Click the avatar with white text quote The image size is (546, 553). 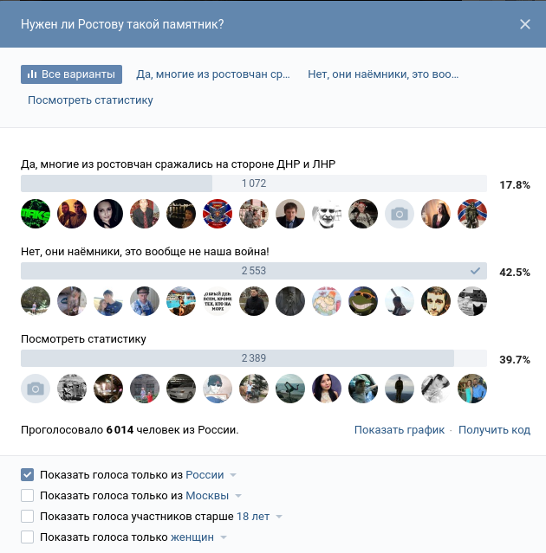click(218, 301)
